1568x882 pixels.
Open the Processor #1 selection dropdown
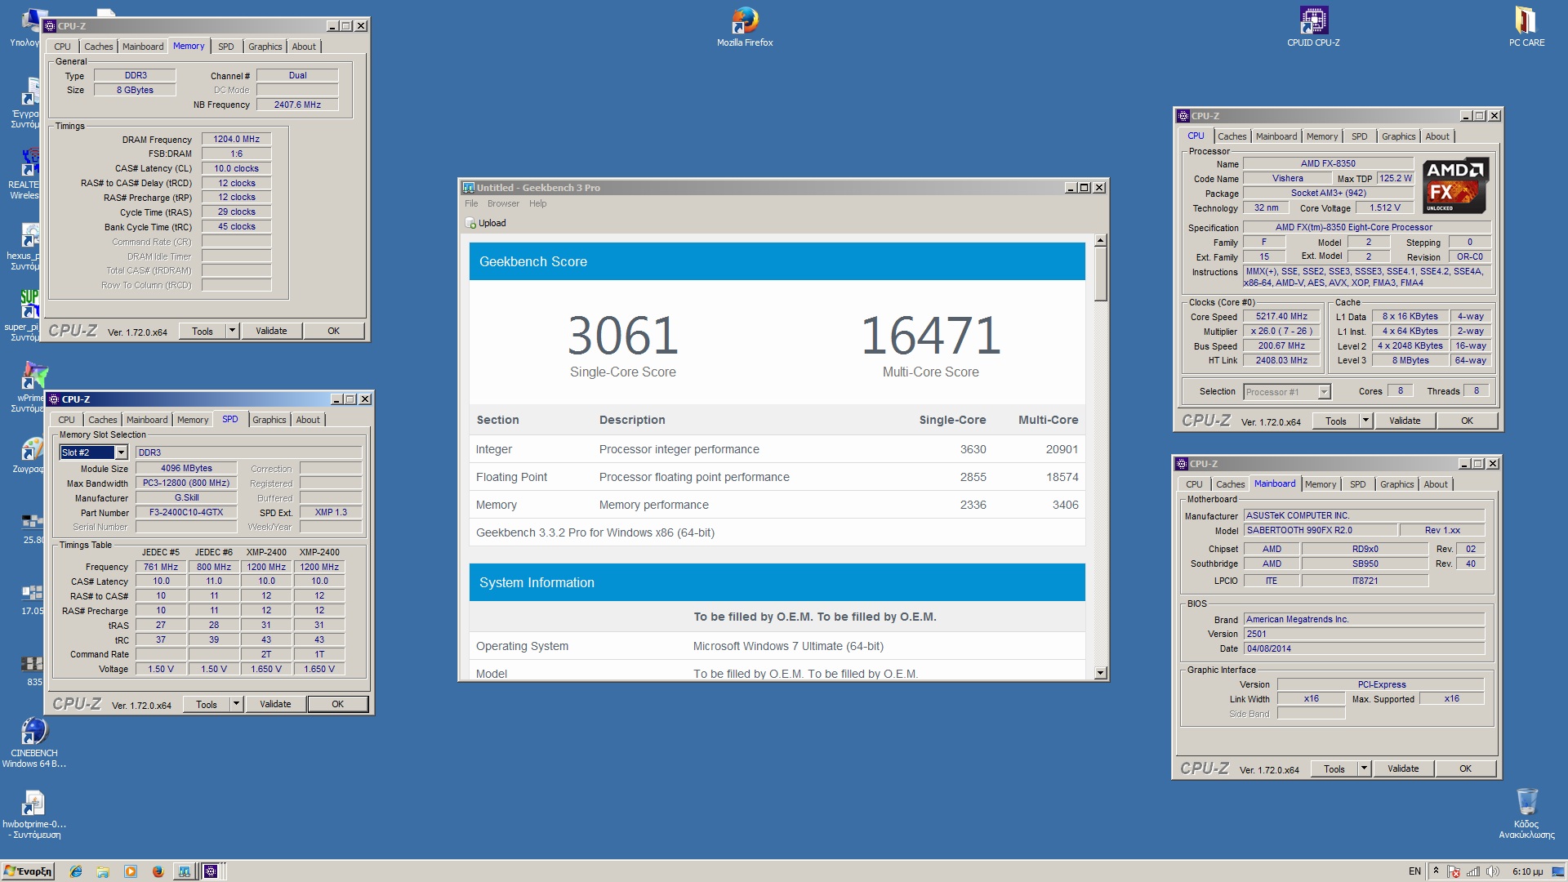[x=1324, y=392]
